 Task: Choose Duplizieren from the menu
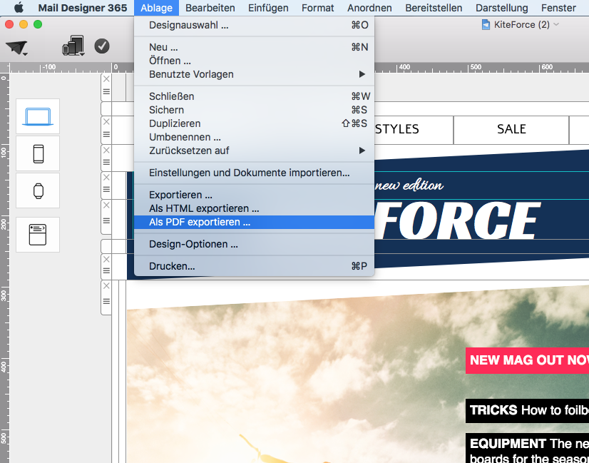pos(255,123)
